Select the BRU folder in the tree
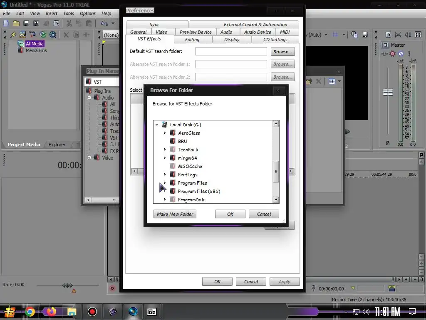This screenshot has height=320, width=426. (183, 141)
